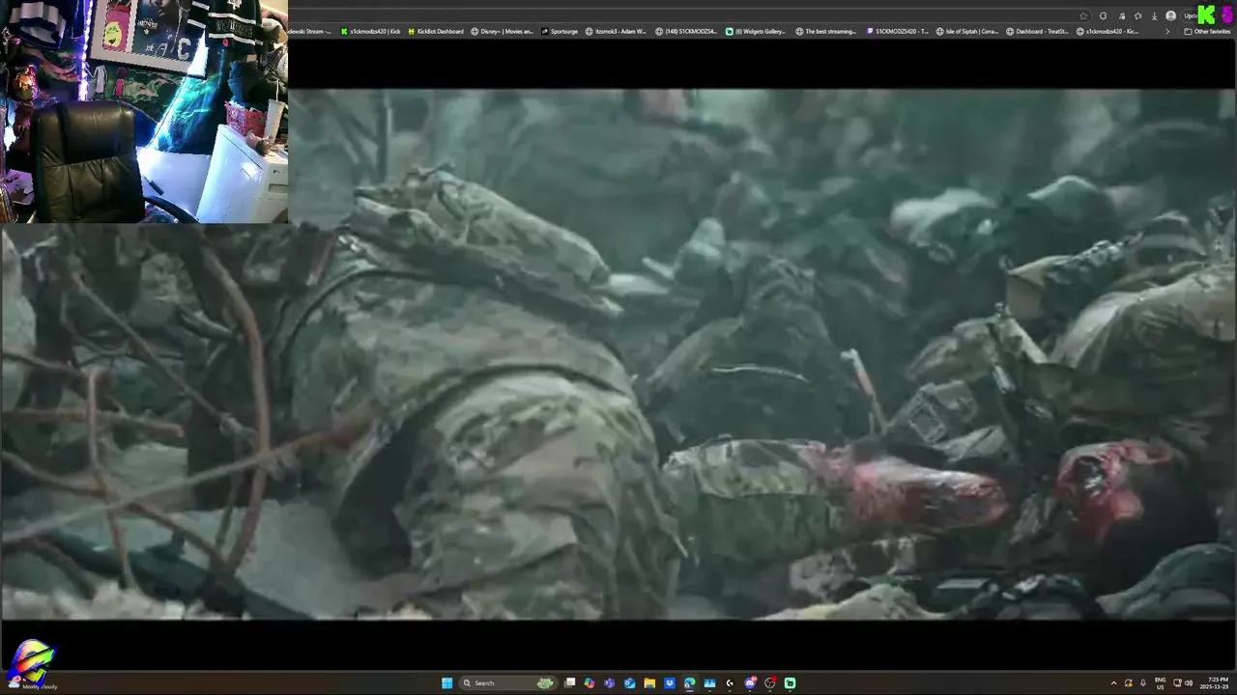Click the taskbar Search box
The image size is (1237, 695).
[x=508, y=682]
